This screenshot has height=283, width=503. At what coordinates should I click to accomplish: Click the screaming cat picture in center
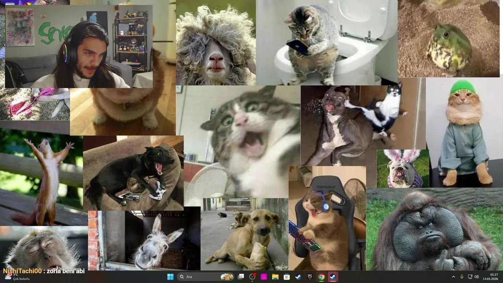[x=238, y=141]
